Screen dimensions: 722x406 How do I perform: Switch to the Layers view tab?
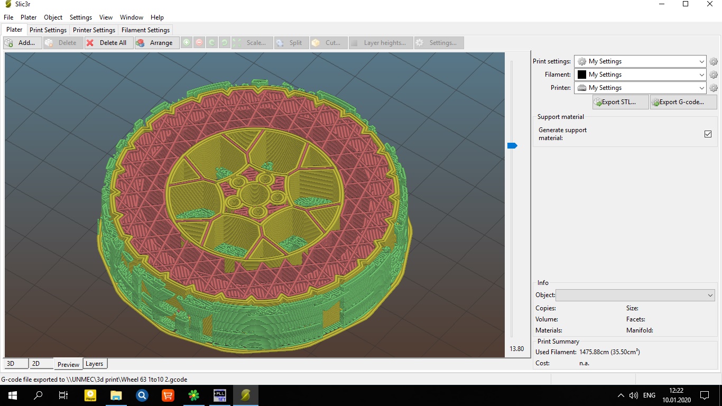click(95, 364)
